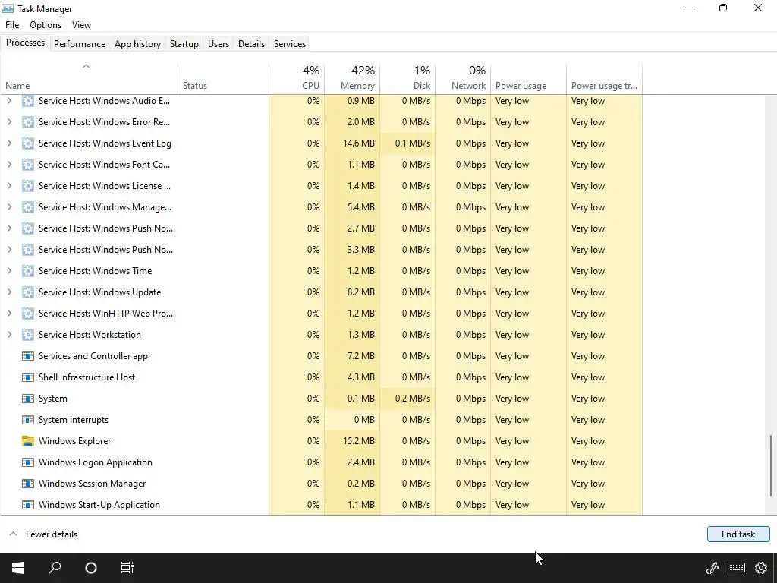Open the settings gear in system tray

[761, 568]
